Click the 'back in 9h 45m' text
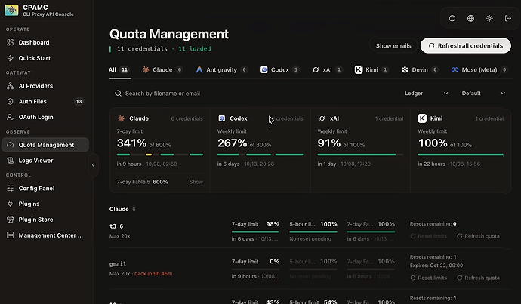This screenshot has height=304, width=521. 153,274
